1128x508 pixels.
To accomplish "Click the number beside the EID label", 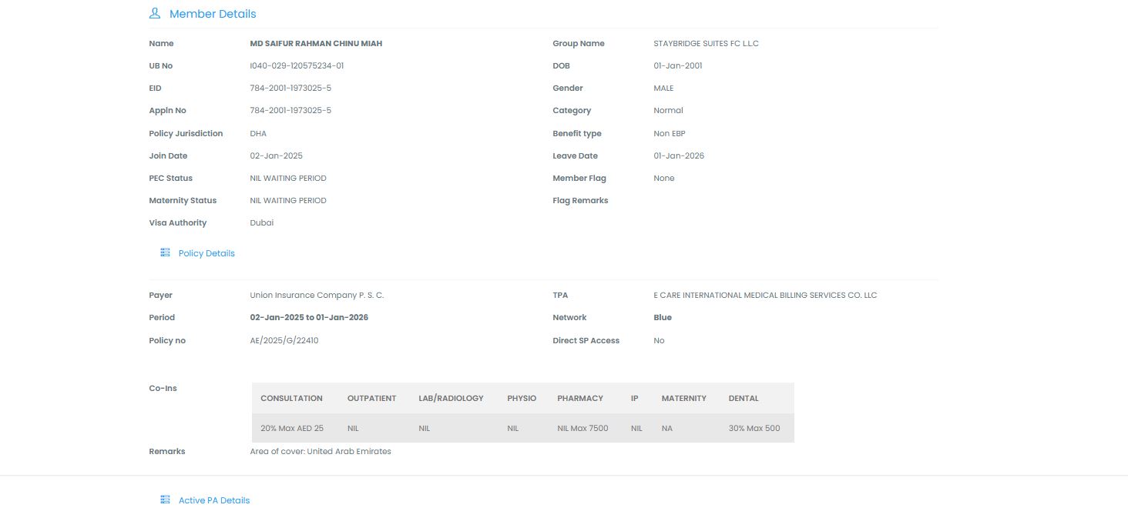I will pos(290,89).
